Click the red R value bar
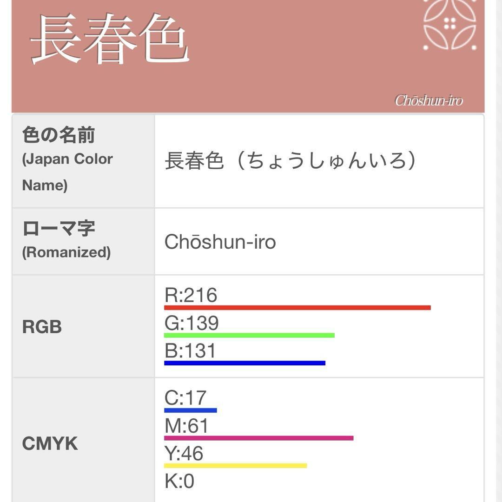The image size is (502, 502). click(297, 308)
